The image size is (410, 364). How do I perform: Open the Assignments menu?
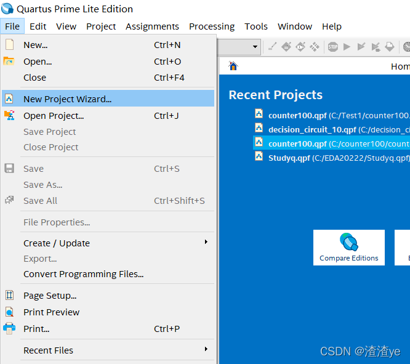pyautogui.click(x=152, y=26)
